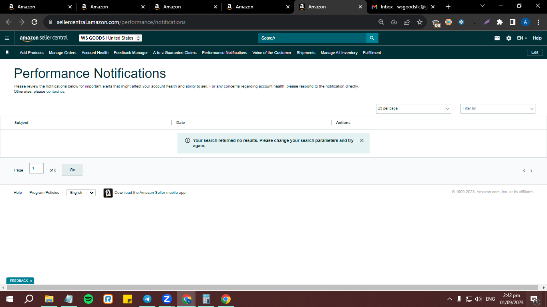Open the English language selector in footer
Screen dimensions: 547x307
pyautogui.click(x=81, y=193)
